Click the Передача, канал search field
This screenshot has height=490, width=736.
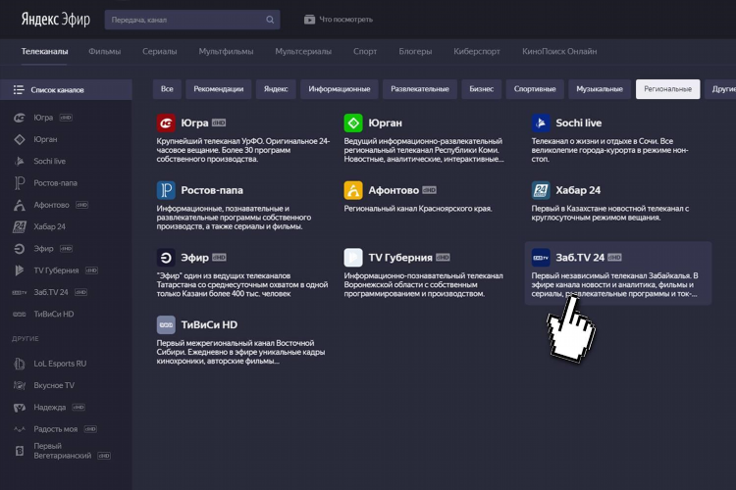click(192, 20)
